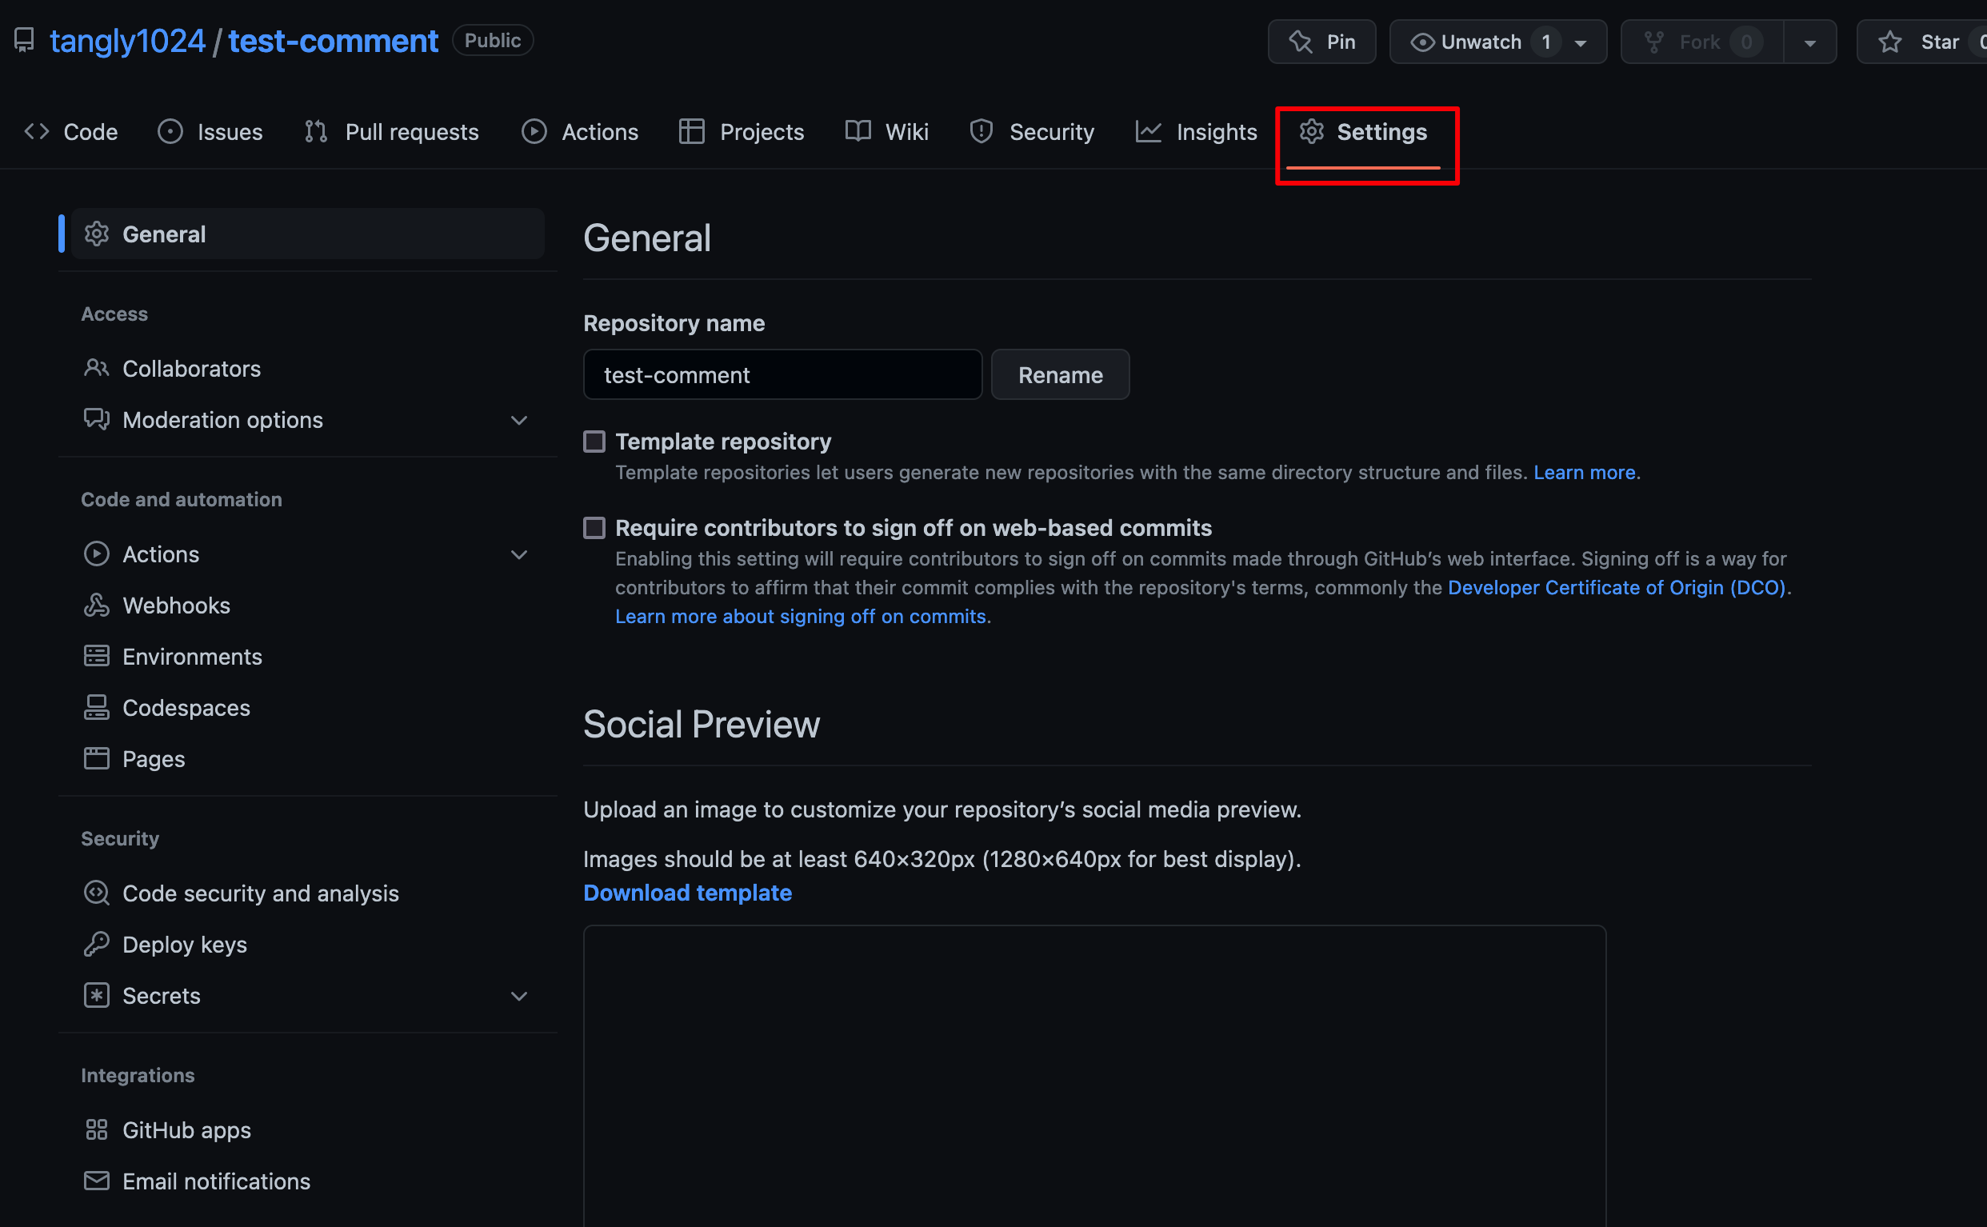Click the Repository name input field
Viewport: 1987px width, 1227px height.
pyautogui.click(x=783, y=375)
